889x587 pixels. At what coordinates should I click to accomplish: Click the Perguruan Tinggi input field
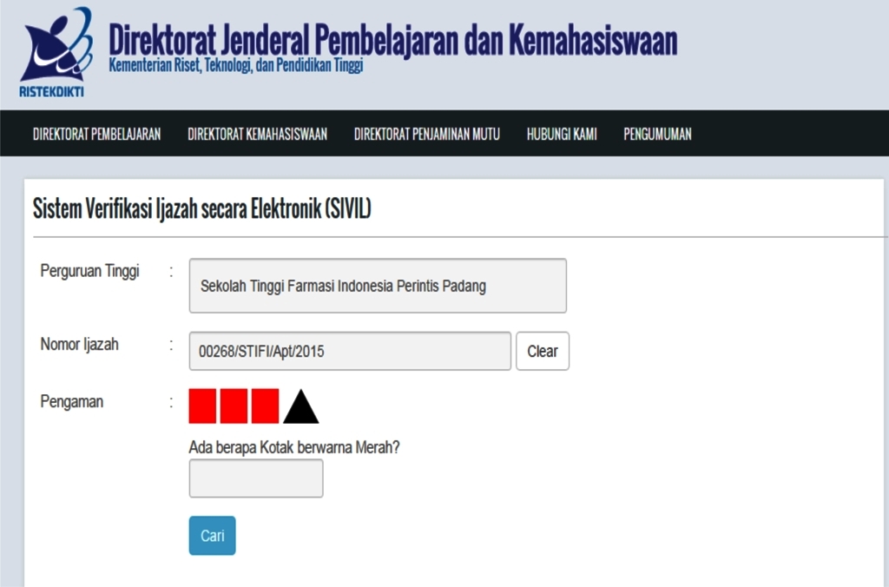click(x=378, y=286)
